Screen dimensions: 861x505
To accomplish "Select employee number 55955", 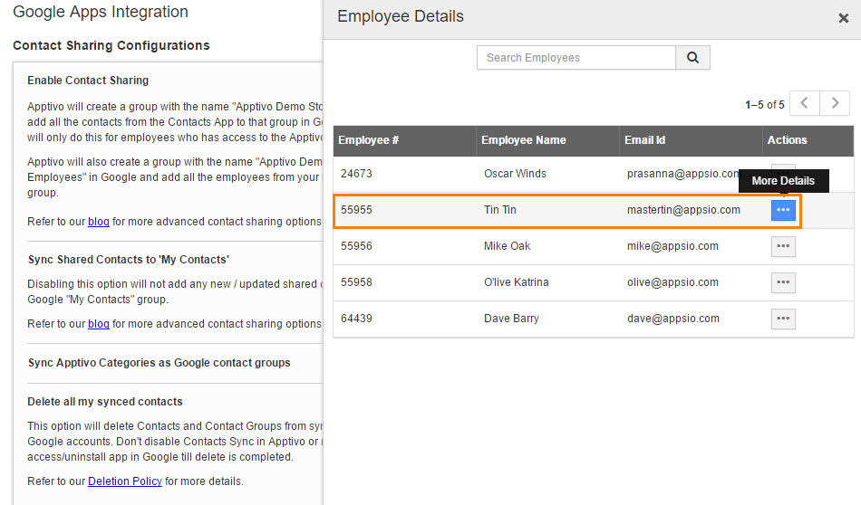I will [356, 210].
